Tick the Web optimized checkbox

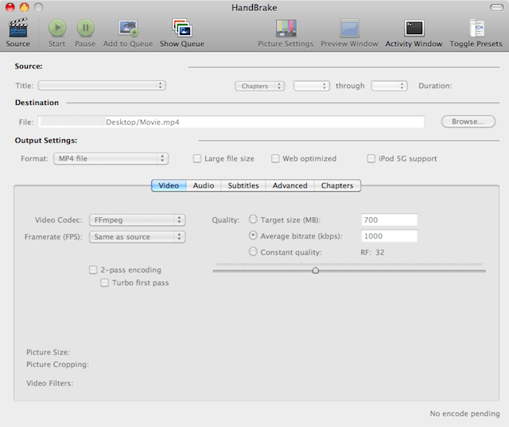point(275,159)
